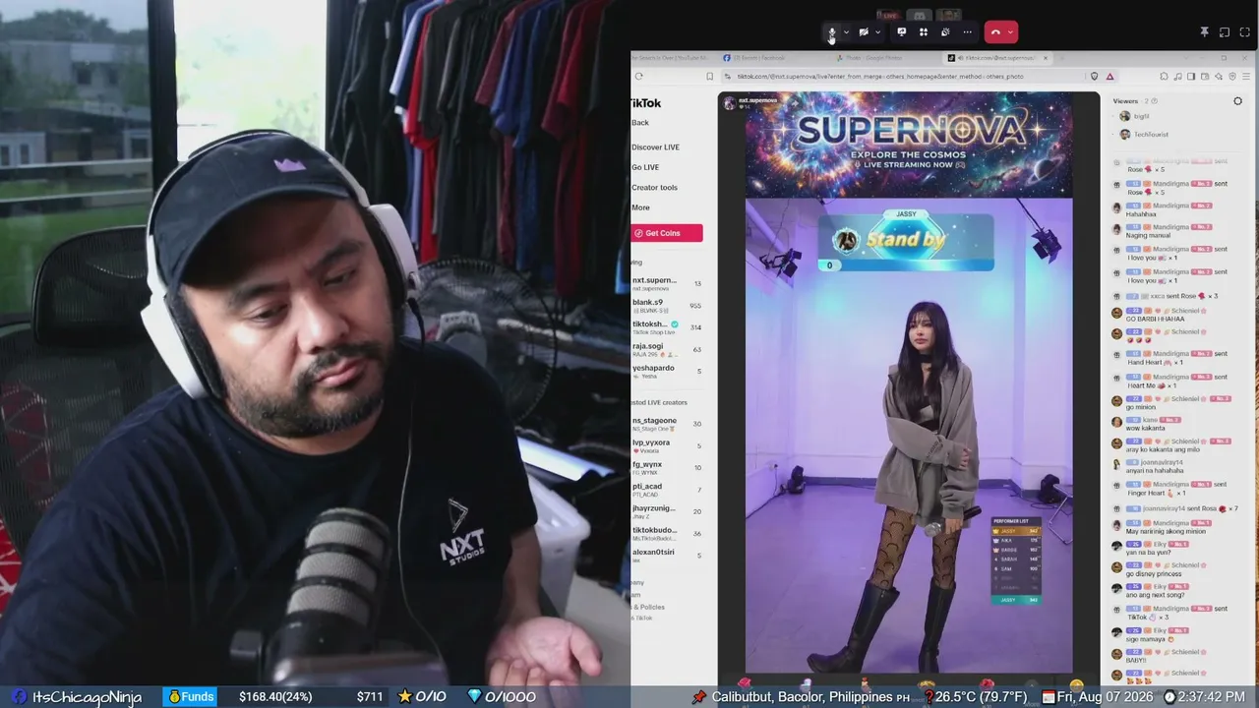The image size is (1259, 708).
Task: Click the red Get Coins button
Action: pyautogui.click(x=667, y=233)
